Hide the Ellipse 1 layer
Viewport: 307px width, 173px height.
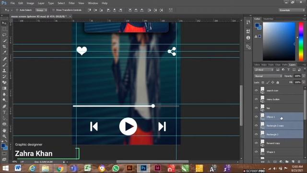click(x=256, y=117)
